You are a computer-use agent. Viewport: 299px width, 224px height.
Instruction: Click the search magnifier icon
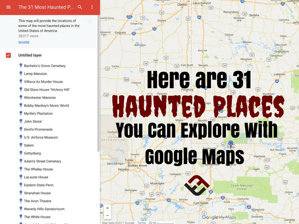(80, 7)
